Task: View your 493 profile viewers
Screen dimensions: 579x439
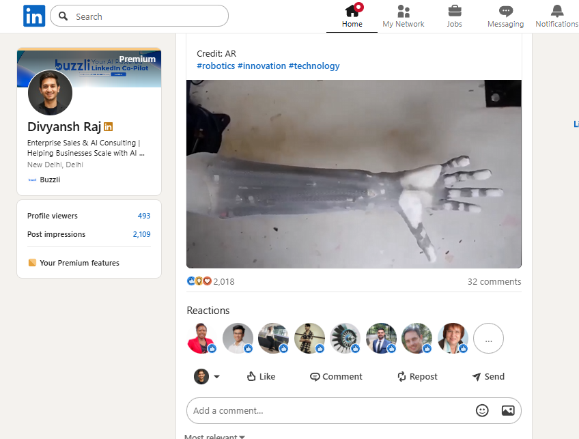Action: 144,215
